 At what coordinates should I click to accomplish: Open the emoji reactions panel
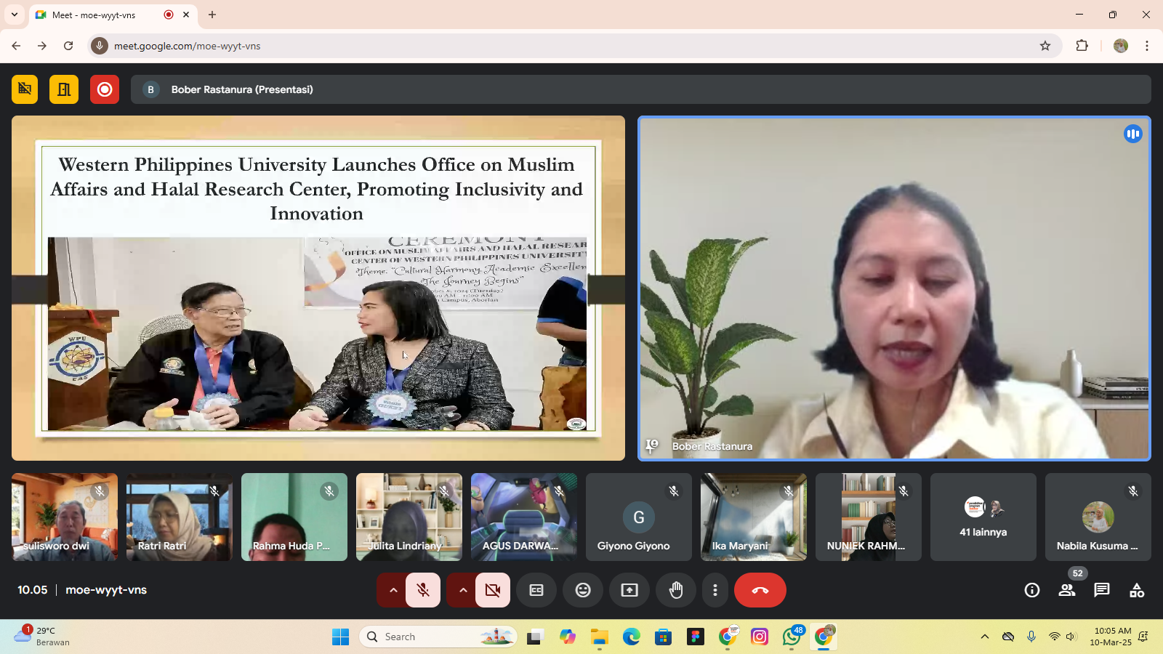pos(583,590)
